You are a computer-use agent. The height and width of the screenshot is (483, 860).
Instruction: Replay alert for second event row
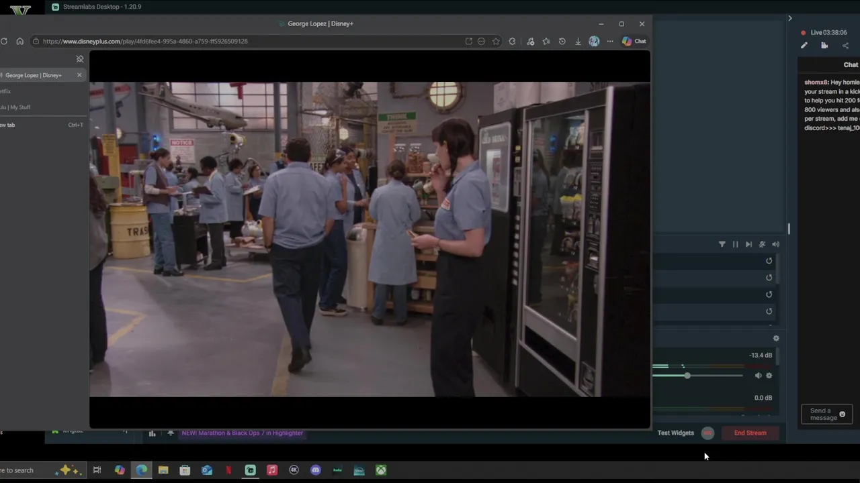[x=769, y=278]
